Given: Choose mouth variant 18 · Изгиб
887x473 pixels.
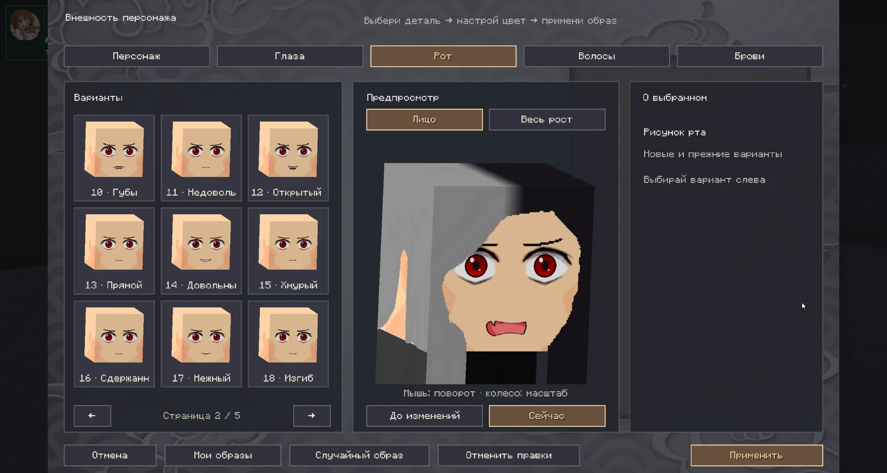Looking at the screenshot, I should (288, 344).
